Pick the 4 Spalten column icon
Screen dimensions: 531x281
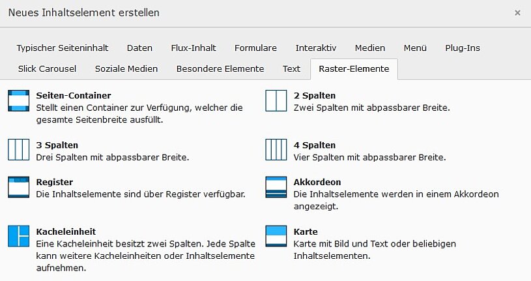click(276, 149)
